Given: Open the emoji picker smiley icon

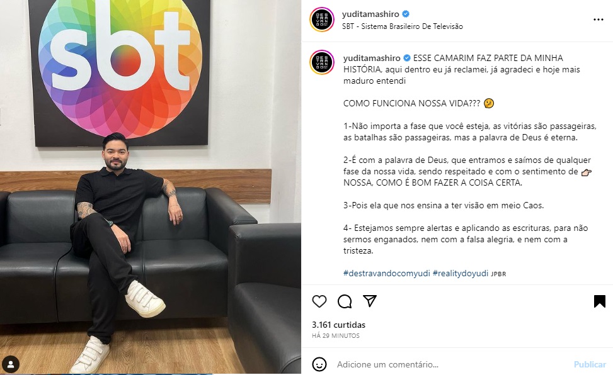Looking at the screenshot, I should 319,364.
